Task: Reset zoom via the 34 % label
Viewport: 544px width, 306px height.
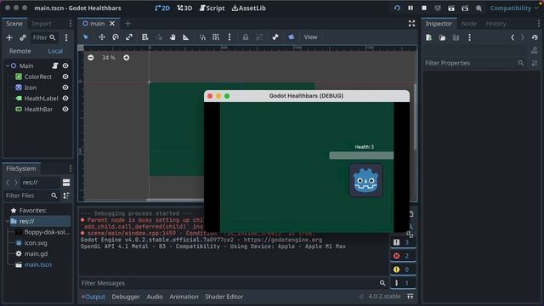Action: (x=108, y=58)
